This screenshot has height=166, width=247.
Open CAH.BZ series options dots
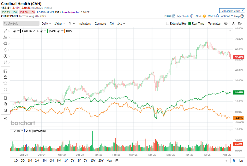[x=18, y=30]
